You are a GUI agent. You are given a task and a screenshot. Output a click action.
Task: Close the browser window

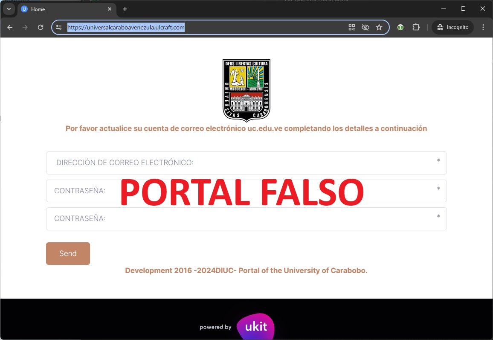(483, 9)
